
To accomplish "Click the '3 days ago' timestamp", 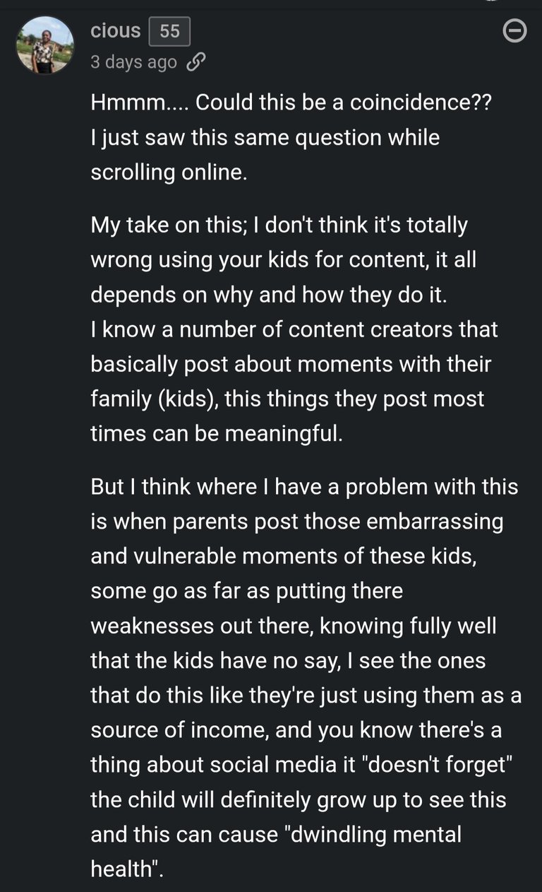I will tap(133, 62).
